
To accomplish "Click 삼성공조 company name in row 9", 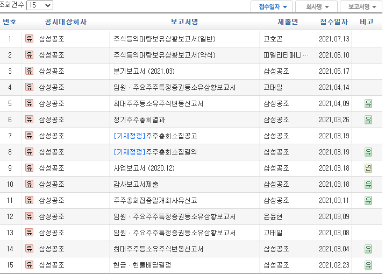I will point(52,168).
